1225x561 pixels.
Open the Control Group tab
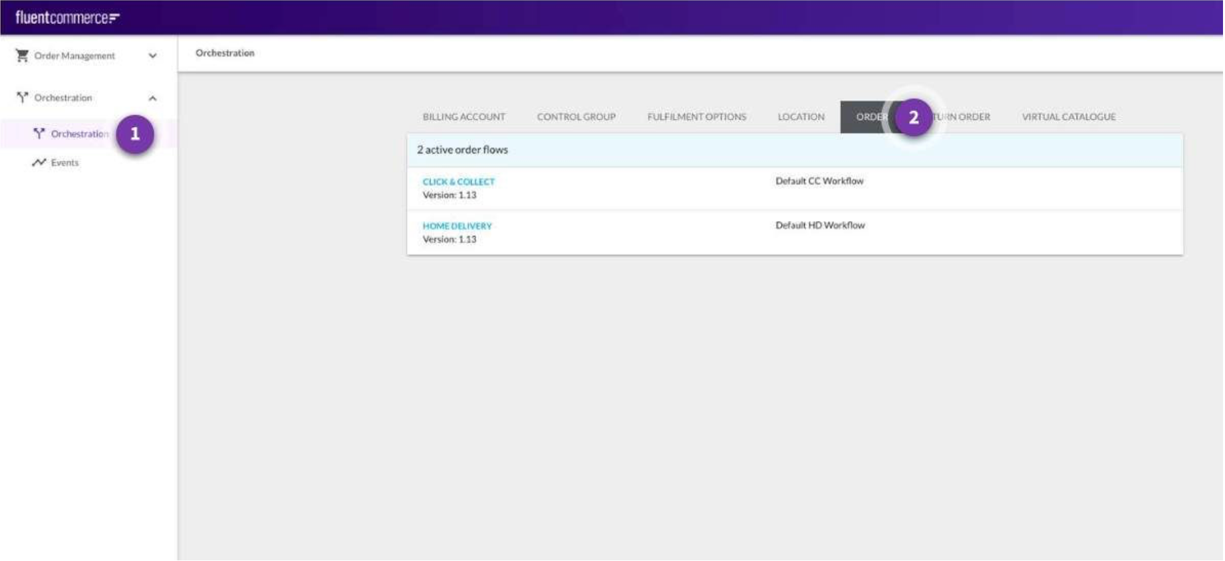pyautogui.click(x=576, y=117)
